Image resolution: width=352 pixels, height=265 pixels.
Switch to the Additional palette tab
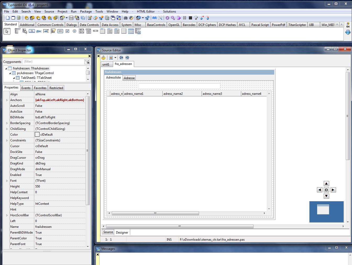pos(27,25)
